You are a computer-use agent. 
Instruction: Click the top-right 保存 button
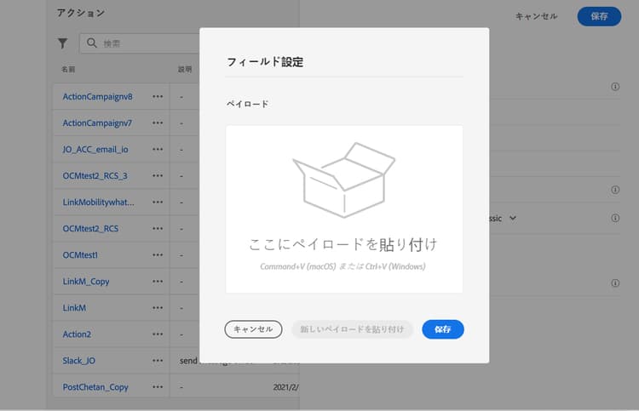[x=599, y=16]
